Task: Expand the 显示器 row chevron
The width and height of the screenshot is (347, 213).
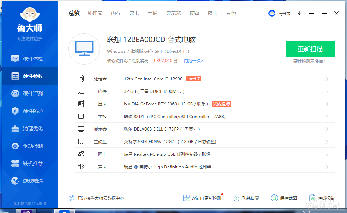Action: [x=327, y=129]
